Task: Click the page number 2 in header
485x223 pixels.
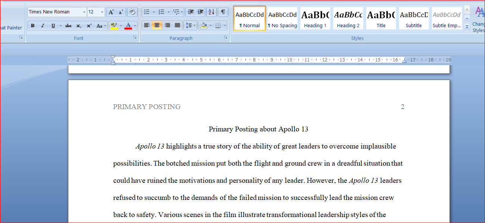Action: pyautogui.click(x=403, y=107)
